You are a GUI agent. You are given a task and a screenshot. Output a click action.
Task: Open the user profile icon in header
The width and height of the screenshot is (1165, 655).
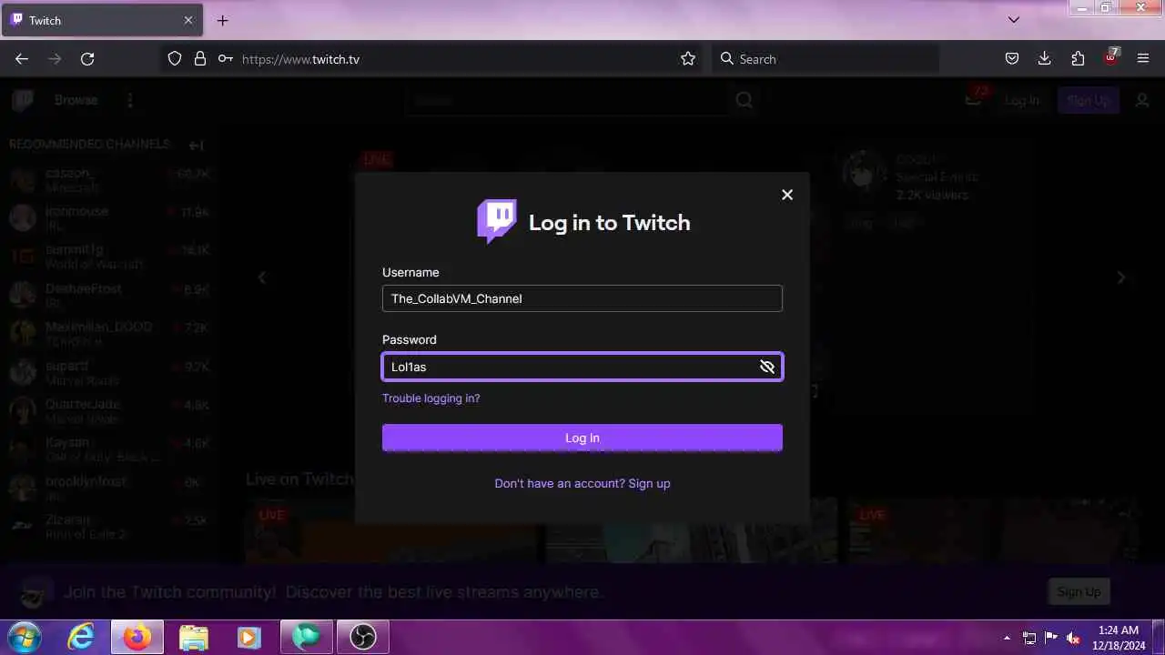tap(1142, 100)
